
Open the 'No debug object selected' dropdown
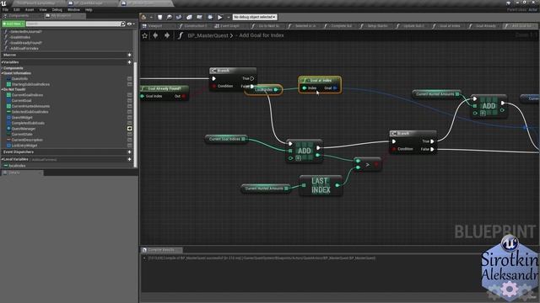255,17
